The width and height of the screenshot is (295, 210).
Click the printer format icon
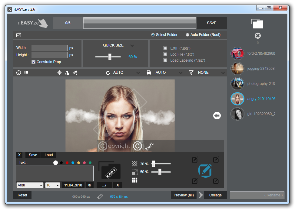point(149,73)
